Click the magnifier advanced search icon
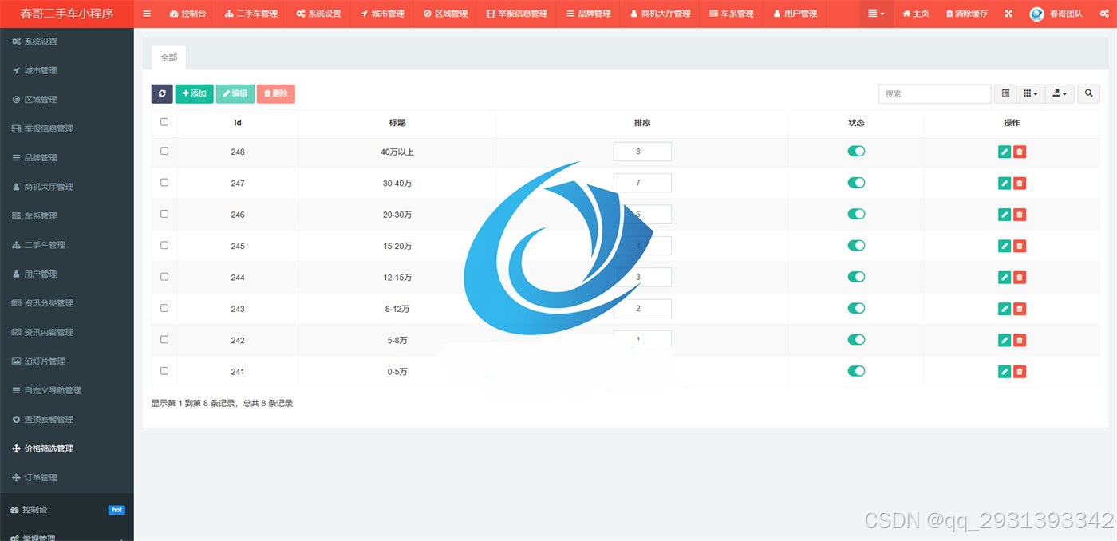The height and width of the screenshot is (541, 1117). (1088, 93)
